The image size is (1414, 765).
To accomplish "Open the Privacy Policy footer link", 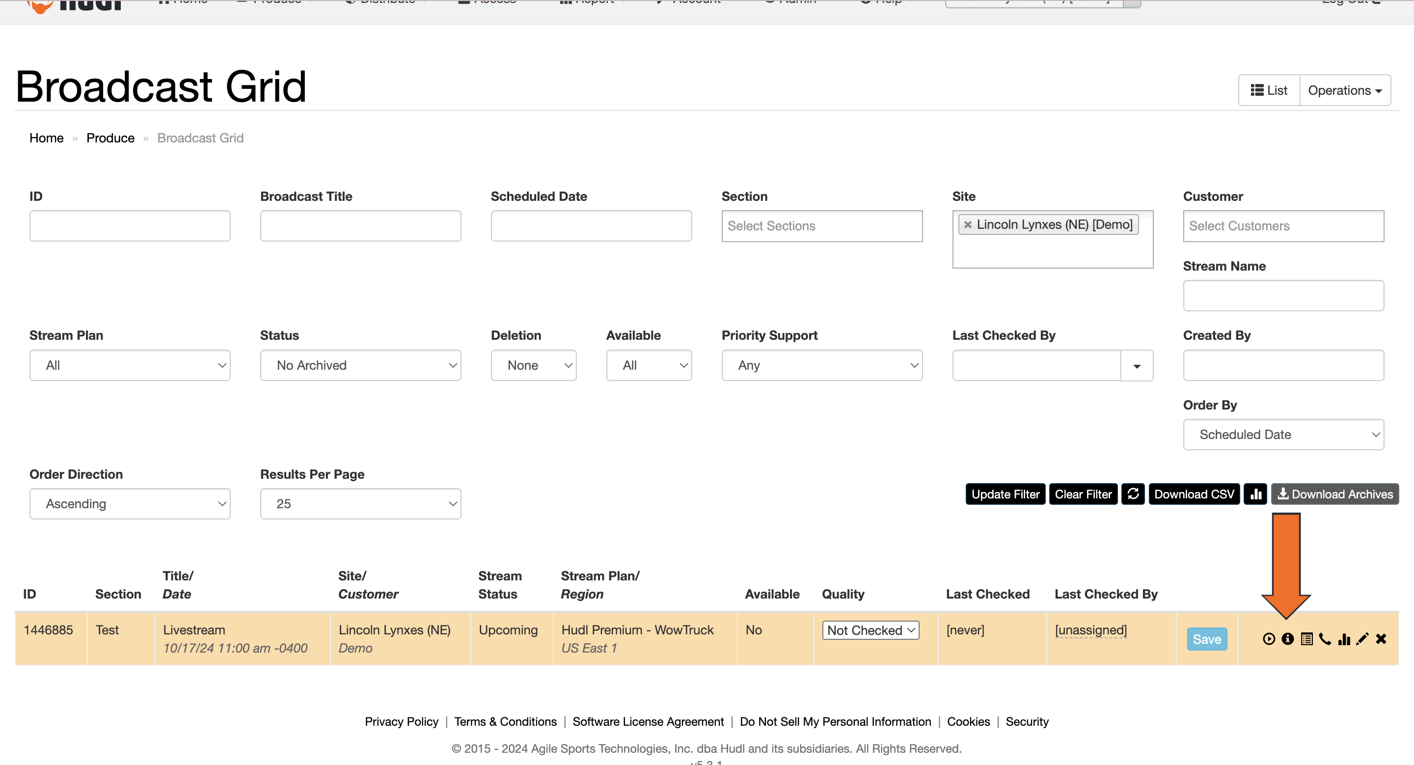I will (x=402, y=721).
